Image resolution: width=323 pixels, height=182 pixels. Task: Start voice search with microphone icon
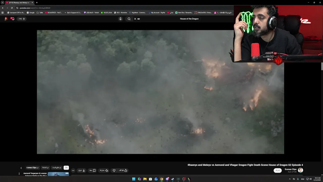120,19
